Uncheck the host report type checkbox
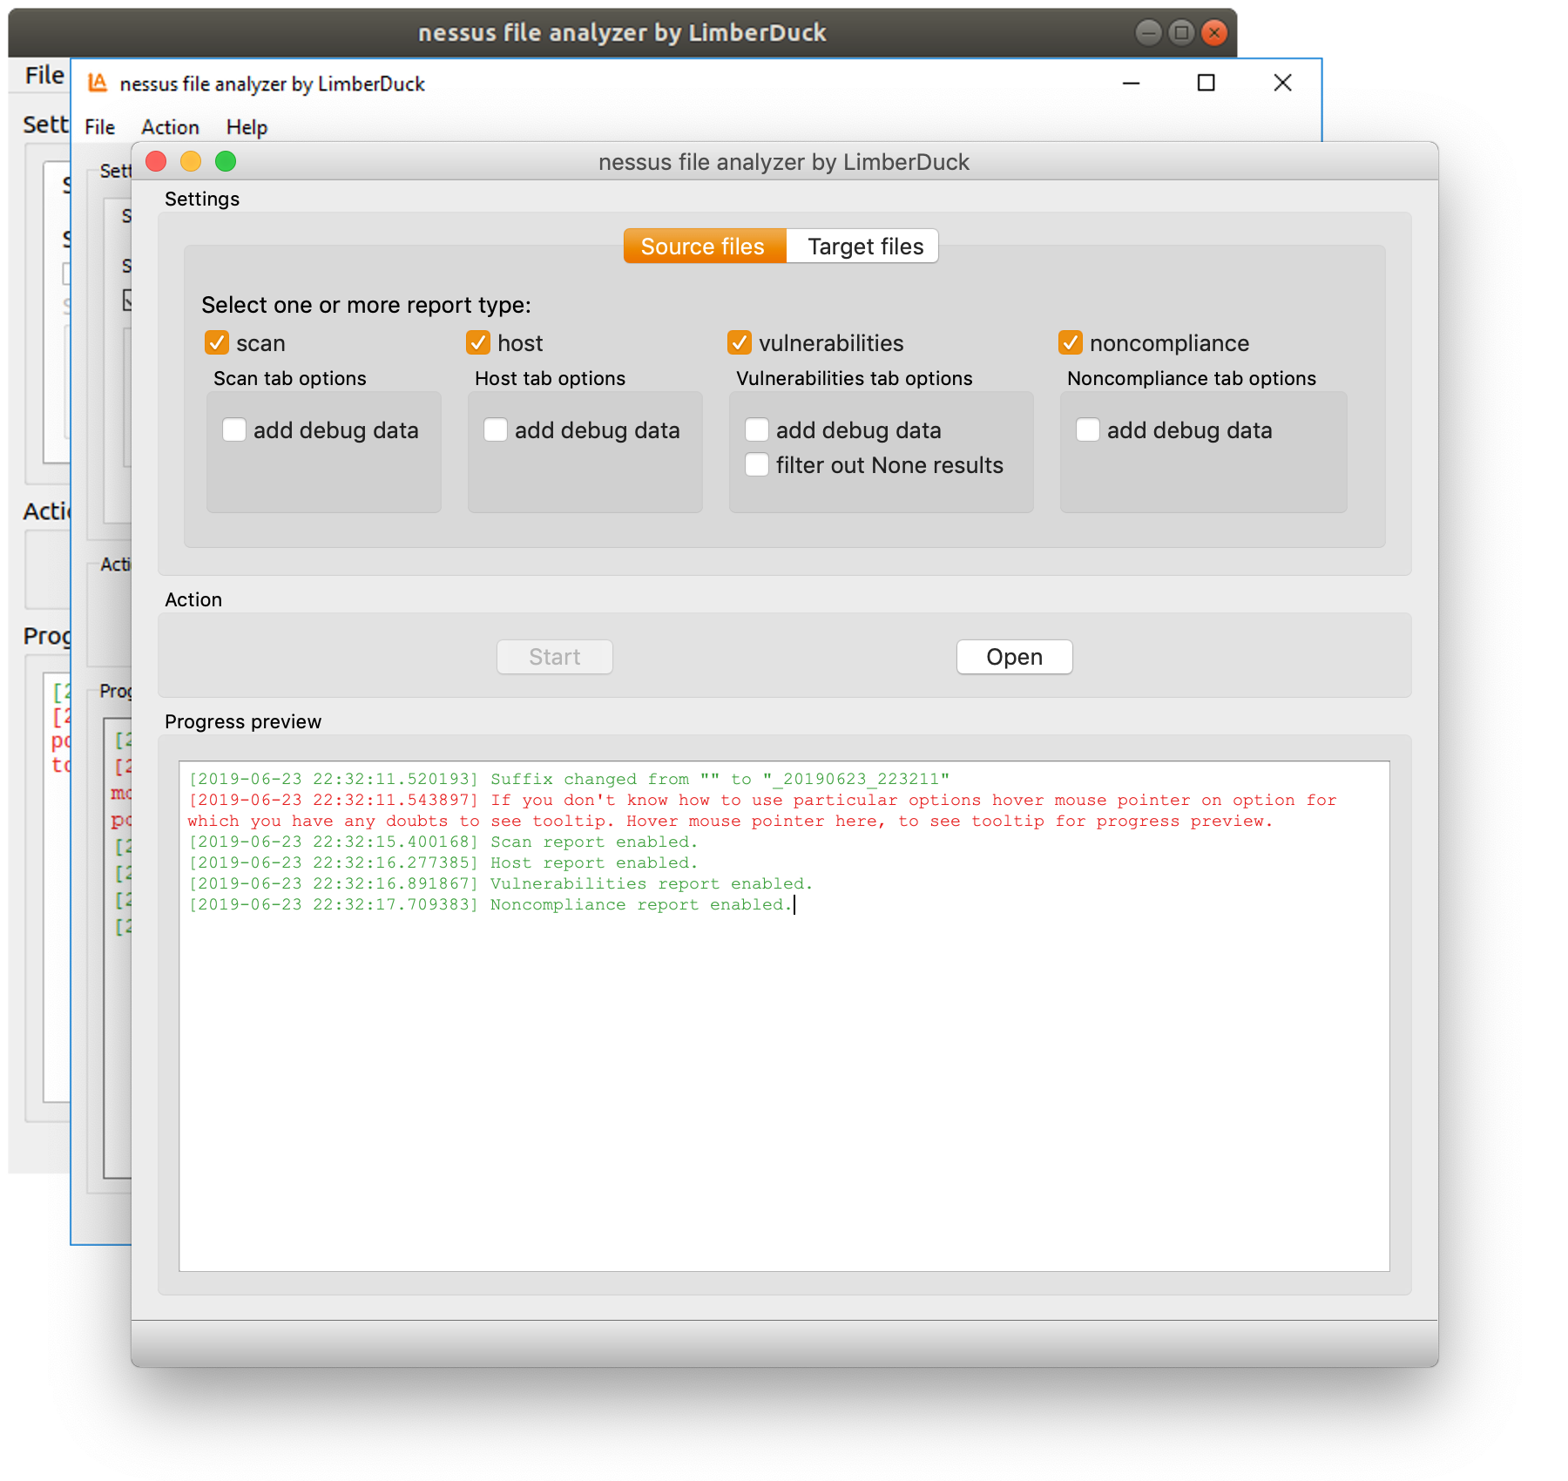Screen dimensions: 1568x1481 click(x=478, y=343)
